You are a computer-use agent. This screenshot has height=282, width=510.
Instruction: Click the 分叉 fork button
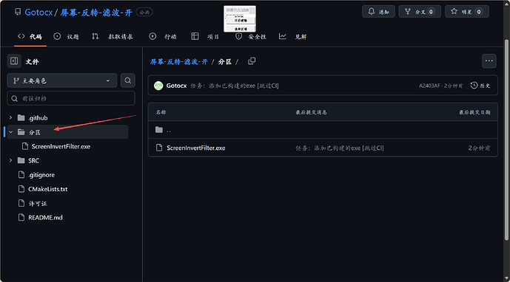click(420, 12)
